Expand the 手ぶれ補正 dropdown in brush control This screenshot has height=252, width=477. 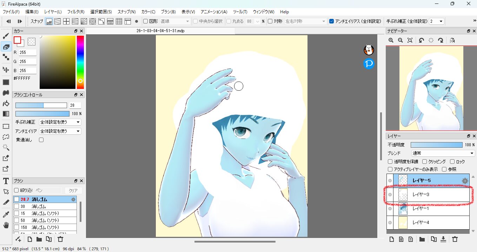point(60,122)
